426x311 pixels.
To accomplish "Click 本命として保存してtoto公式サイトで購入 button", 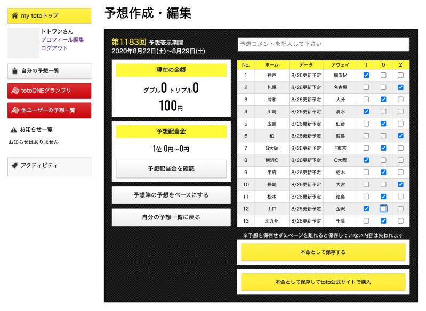I will pyautogui.click(x=323, y=282).
